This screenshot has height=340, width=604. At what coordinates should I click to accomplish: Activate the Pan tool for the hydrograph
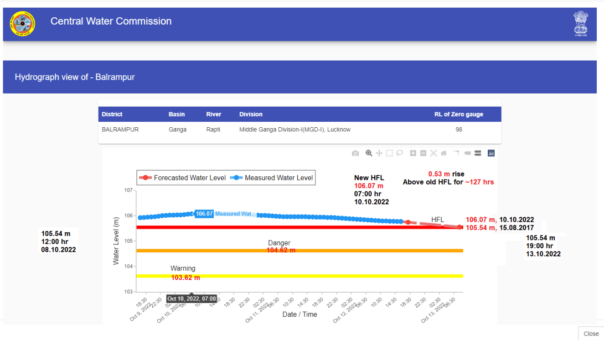379,153
